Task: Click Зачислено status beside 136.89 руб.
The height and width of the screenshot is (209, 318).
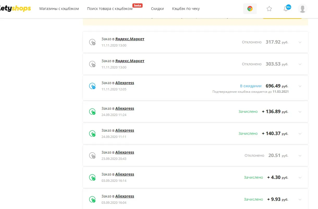Action: click(248, 112)
